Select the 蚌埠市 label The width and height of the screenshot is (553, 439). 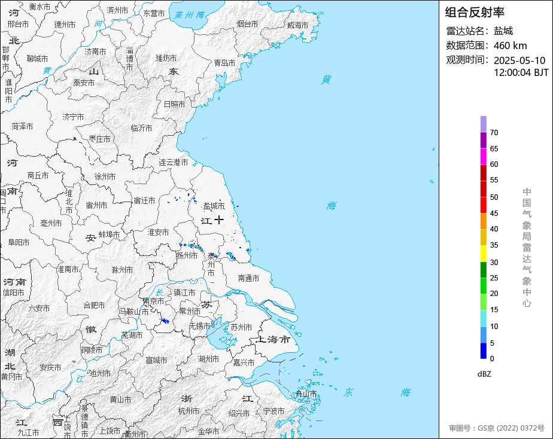pos(110,234)
